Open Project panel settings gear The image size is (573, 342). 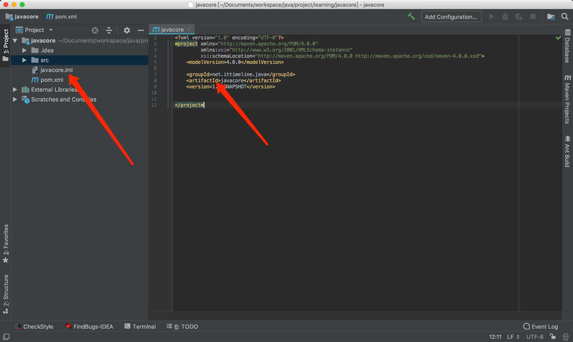click(x=127, y=30)
